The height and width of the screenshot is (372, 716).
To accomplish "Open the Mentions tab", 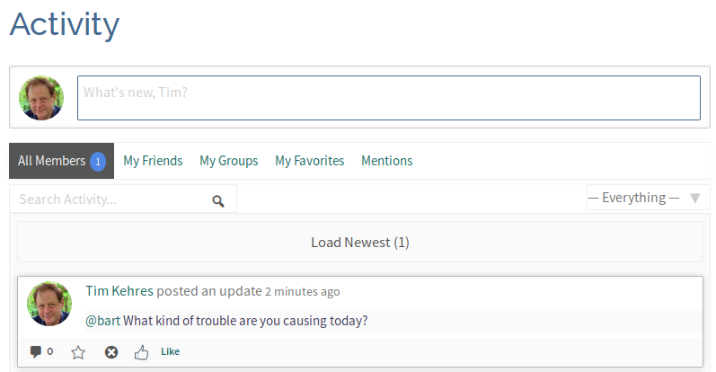I will tap(386, 161).
